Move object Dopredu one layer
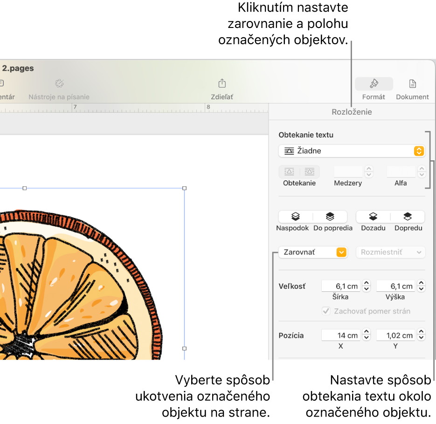 (x=408, y=217)
